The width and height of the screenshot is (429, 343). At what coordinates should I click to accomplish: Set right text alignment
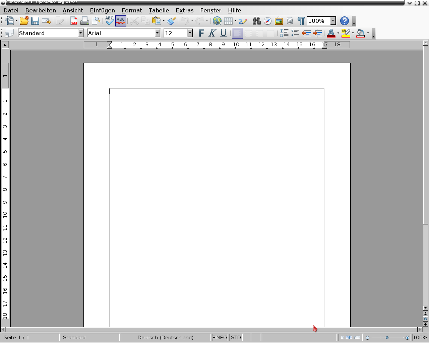click(x=259, y=33)
